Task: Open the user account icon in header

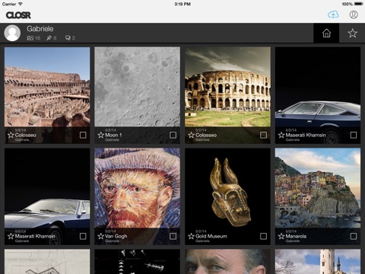Action: (354, 14)
